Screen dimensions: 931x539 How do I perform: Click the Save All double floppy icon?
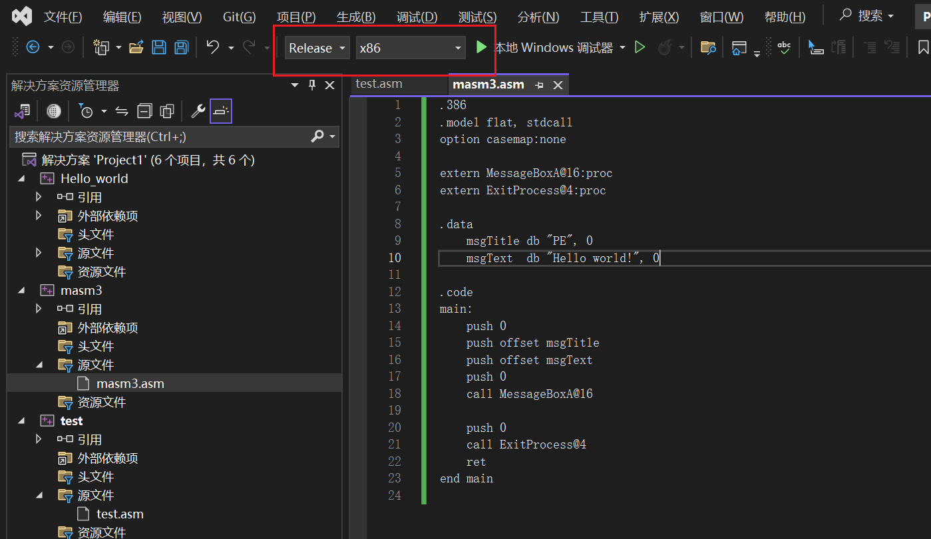[x=181, y=47]
